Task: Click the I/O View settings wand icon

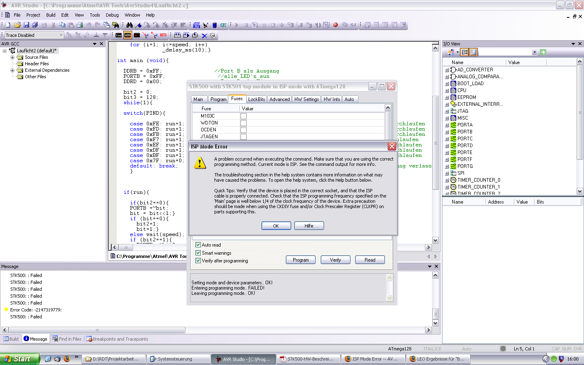Action: [x=451, y=52]
